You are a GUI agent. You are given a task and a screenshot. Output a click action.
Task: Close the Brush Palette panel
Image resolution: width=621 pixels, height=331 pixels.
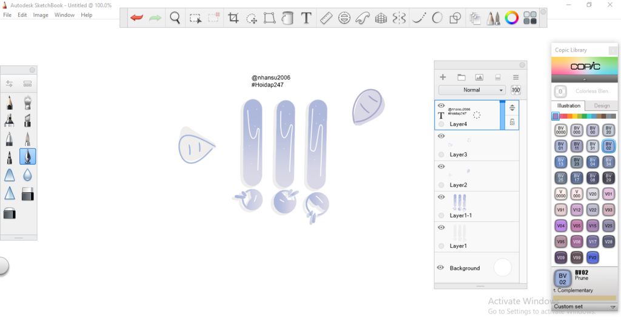32,70
